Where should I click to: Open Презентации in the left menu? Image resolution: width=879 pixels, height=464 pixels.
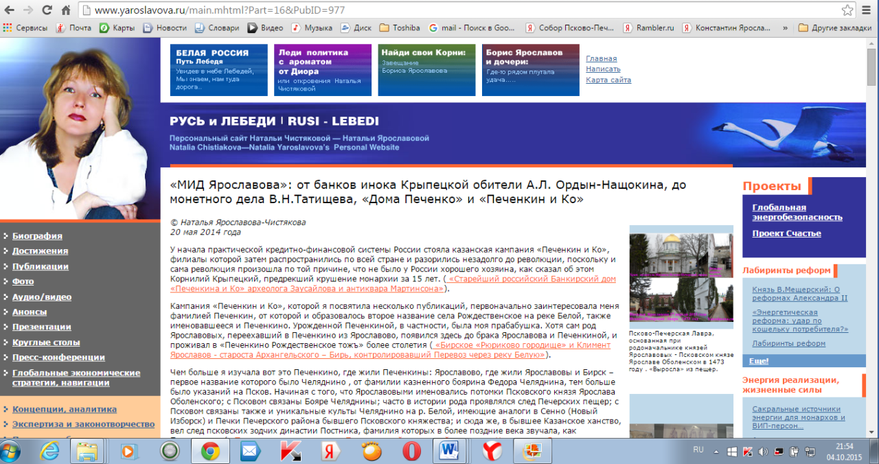click(42, 327)
